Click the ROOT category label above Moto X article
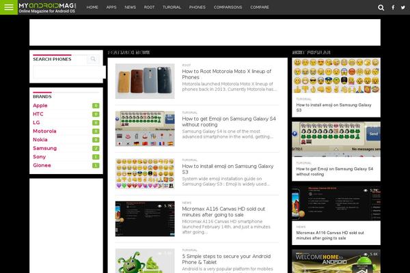The image size is (410, 273). (187, 66)
